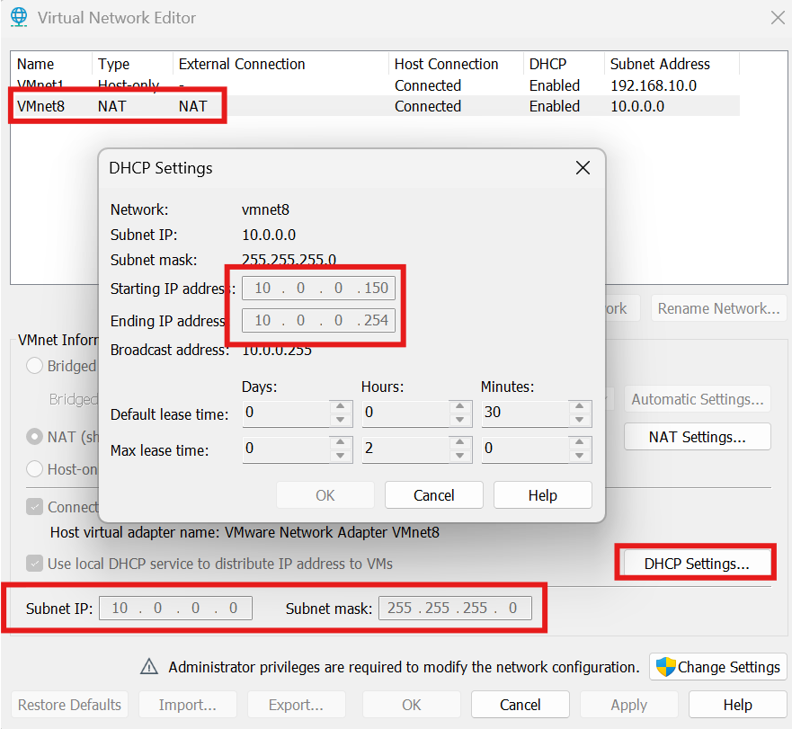Open the DHCP Settings... button
This screenshot has height=729, width=792.
697,564
